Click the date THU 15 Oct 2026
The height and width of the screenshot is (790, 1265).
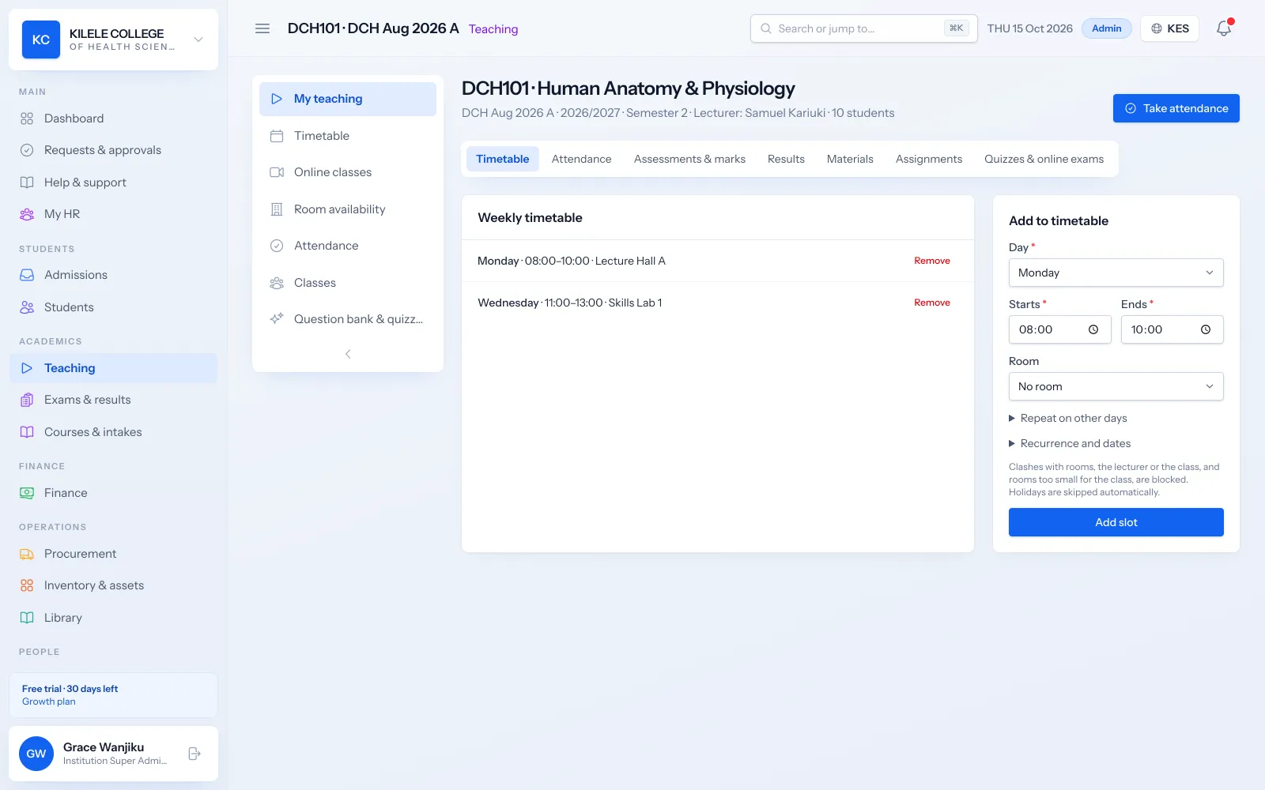point(1029,28)
